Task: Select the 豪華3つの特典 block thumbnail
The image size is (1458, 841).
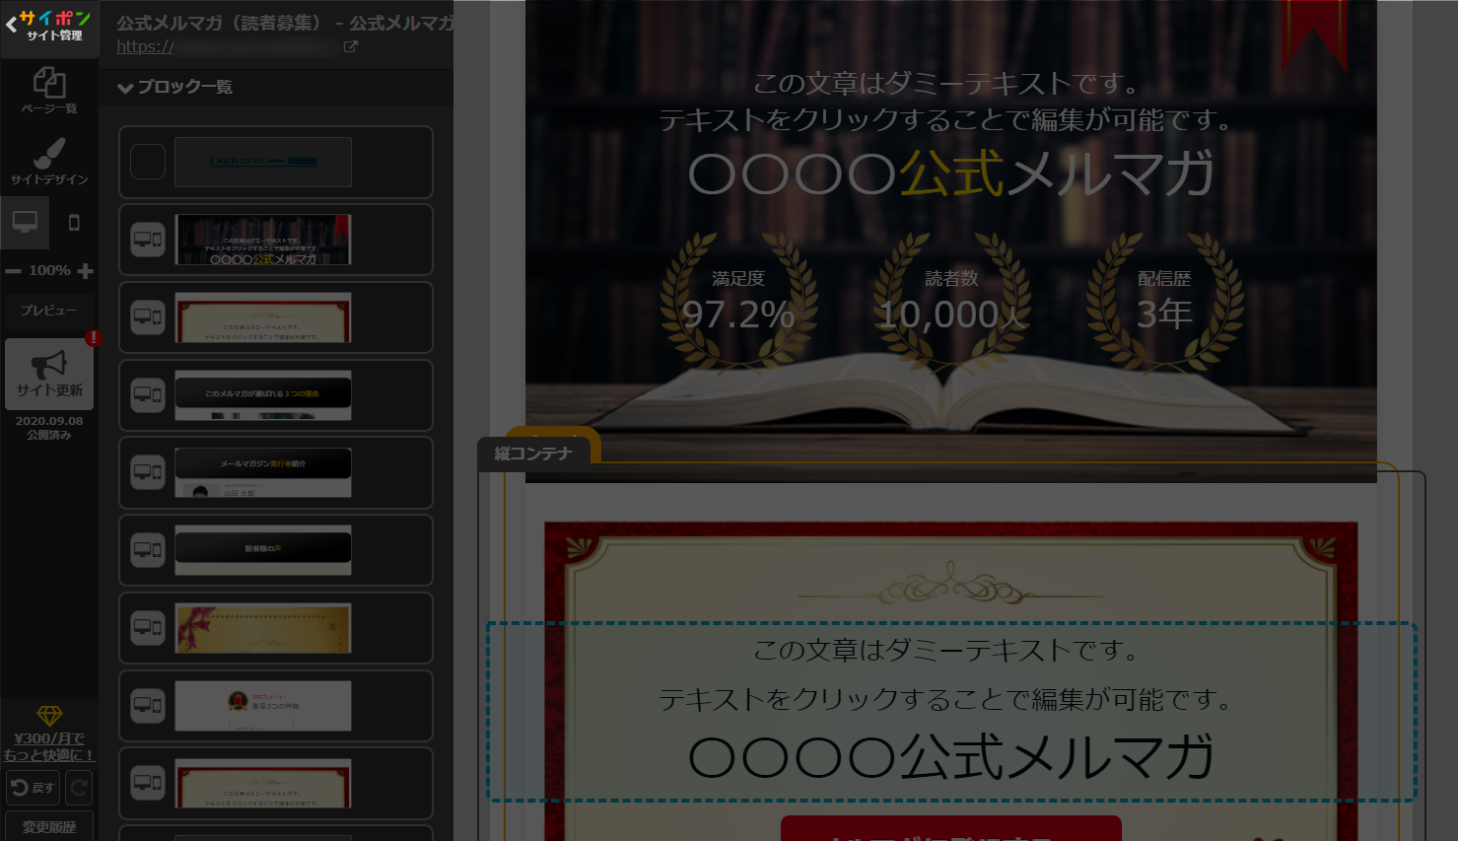Action: tap(263, 706)
